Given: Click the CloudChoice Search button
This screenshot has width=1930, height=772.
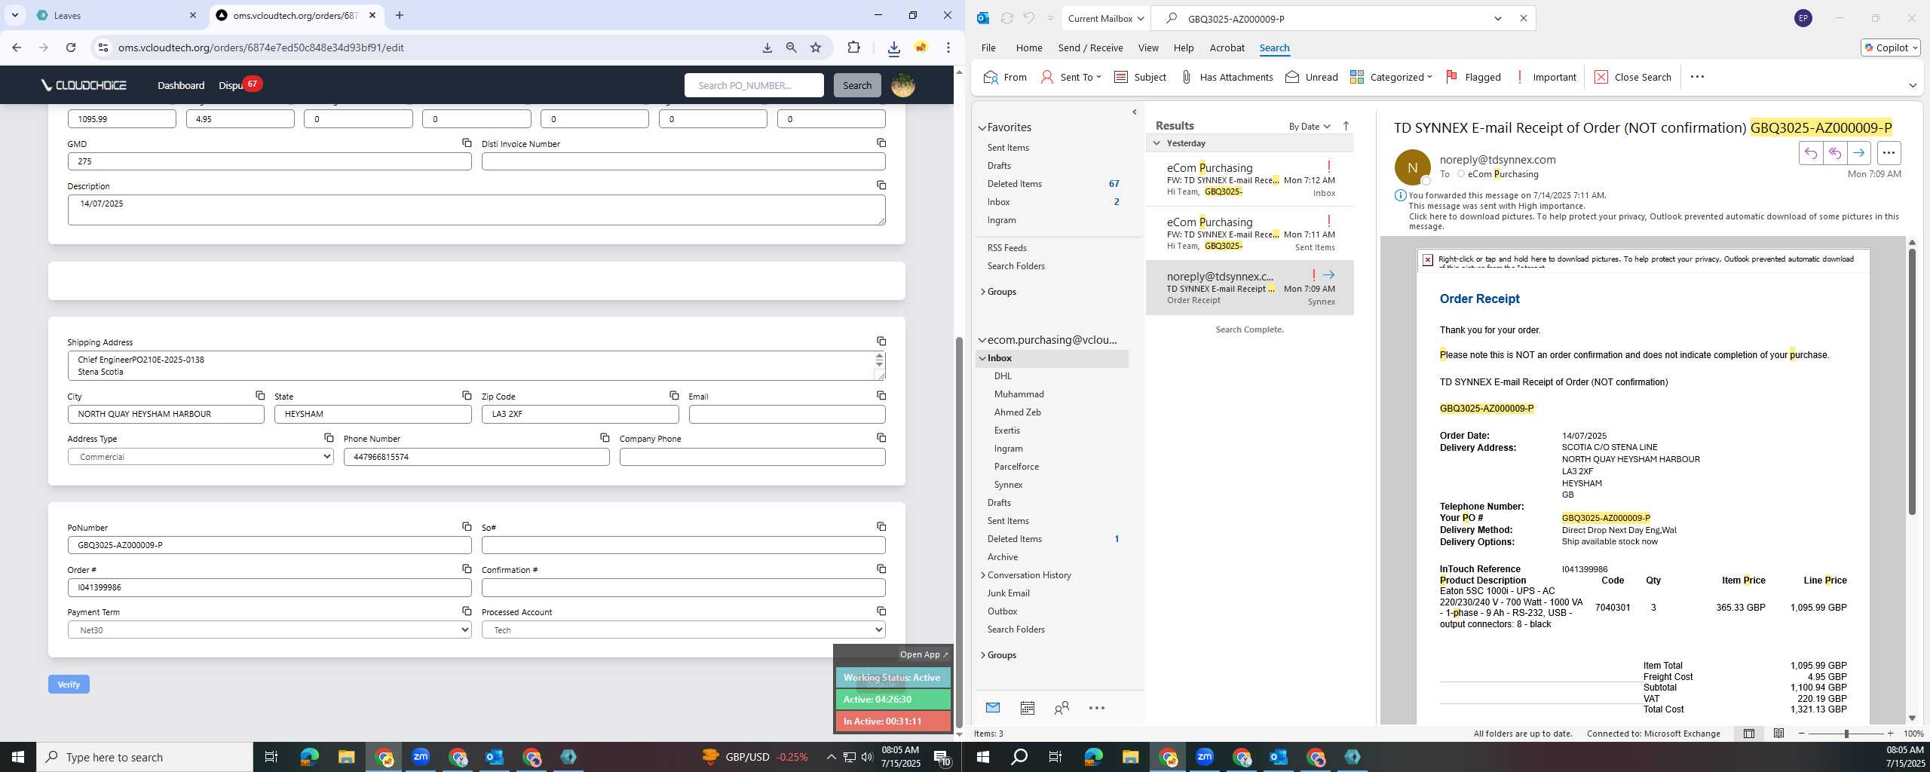Looking at the screenshot, I should click(x=856, y=85).
